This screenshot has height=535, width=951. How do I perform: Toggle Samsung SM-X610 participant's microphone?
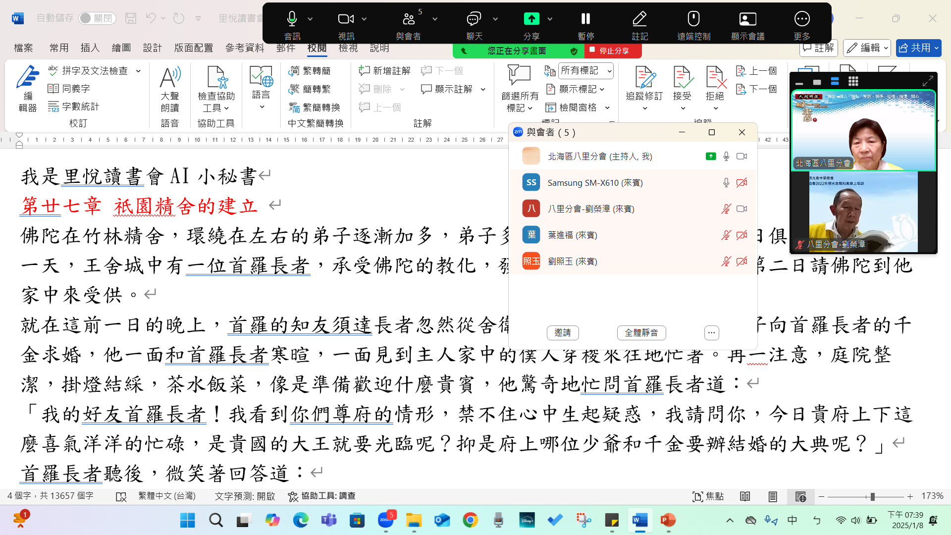[x=726, y=183]
